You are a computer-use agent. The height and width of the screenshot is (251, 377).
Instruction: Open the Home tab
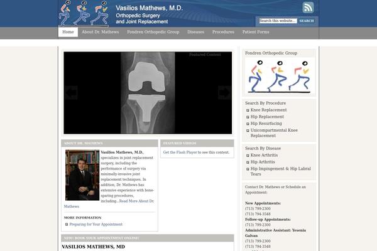68,32
